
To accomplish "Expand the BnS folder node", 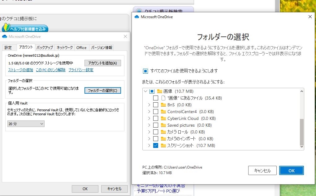I will click(x=149, y=105).
